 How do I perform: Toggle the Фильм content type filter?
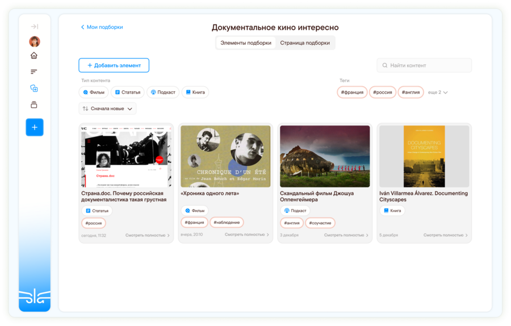click(x=94, y=92)
